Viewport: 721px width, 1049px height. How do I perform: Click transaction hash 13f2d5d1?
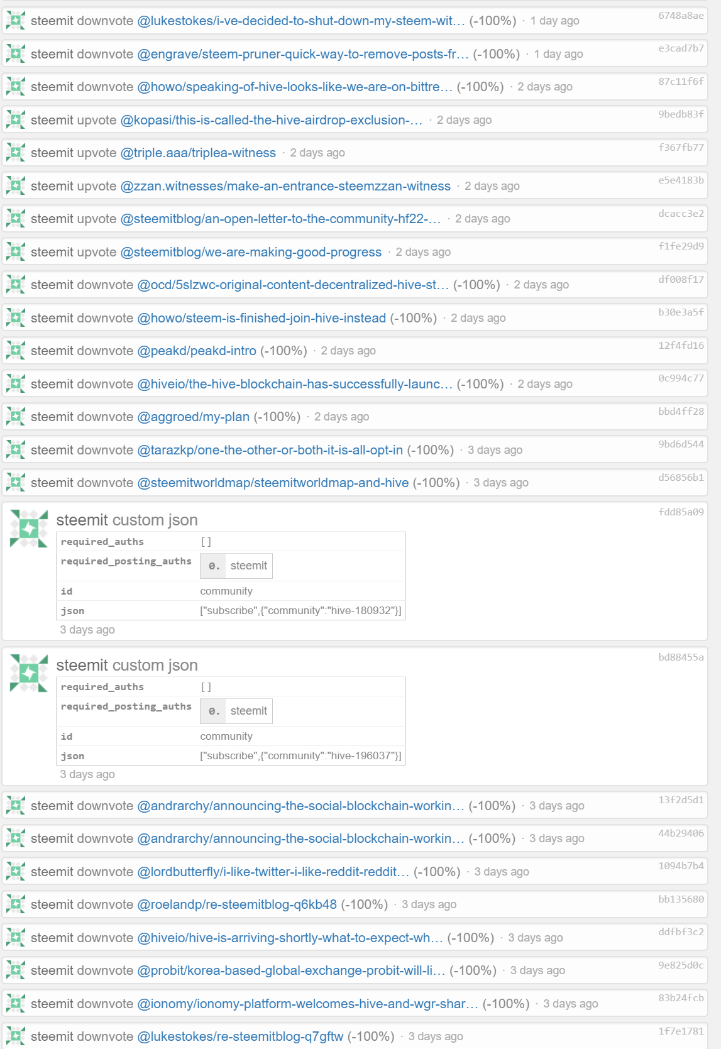681,800
